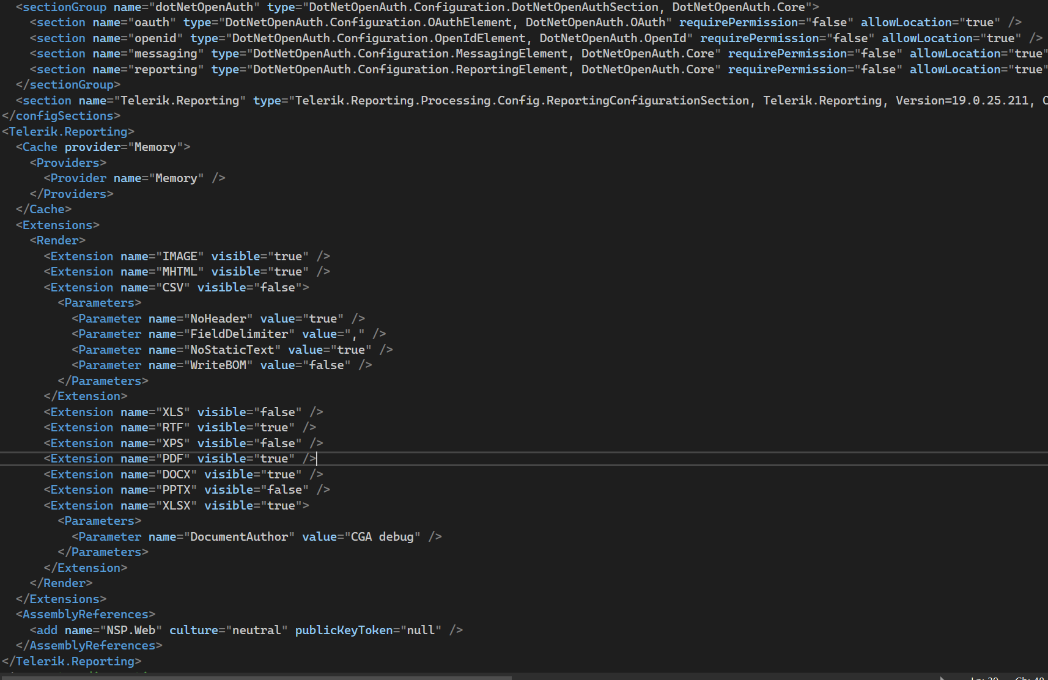Viewport: 1048px width, 680px height.
Task: Click the "XPS" extension name
Action: pos(173,443)
